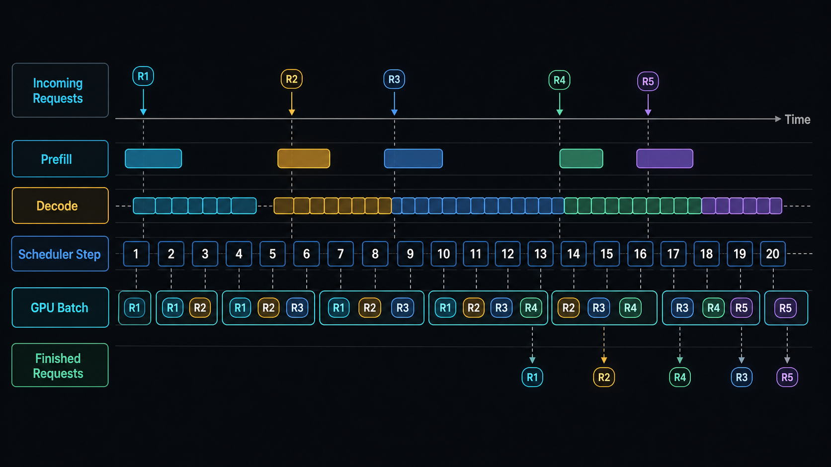Click scheduler step 2 box
Screen dimensions: 831x467
click(171, 254)
